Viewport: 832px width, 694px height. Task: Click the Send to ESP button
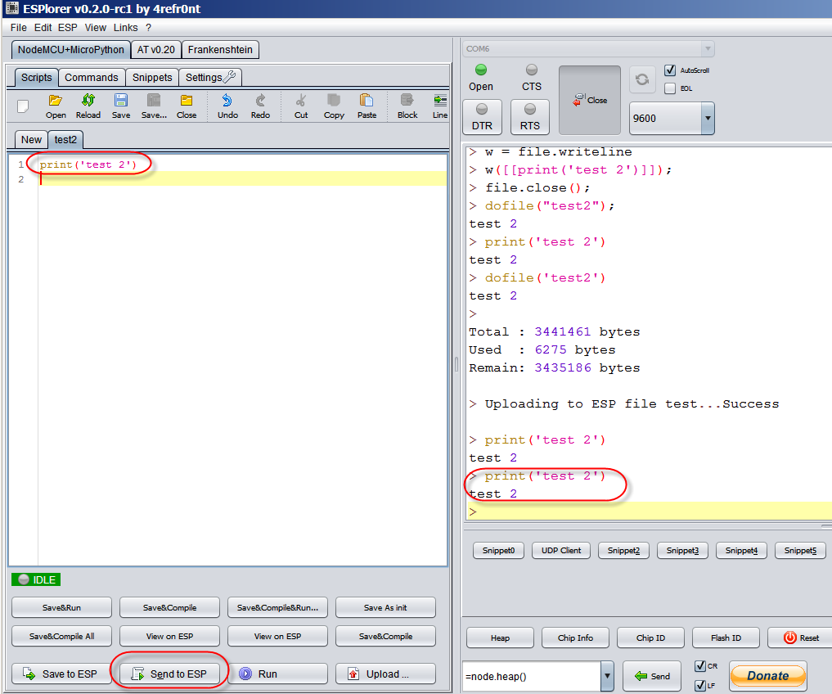pos(170,674)
